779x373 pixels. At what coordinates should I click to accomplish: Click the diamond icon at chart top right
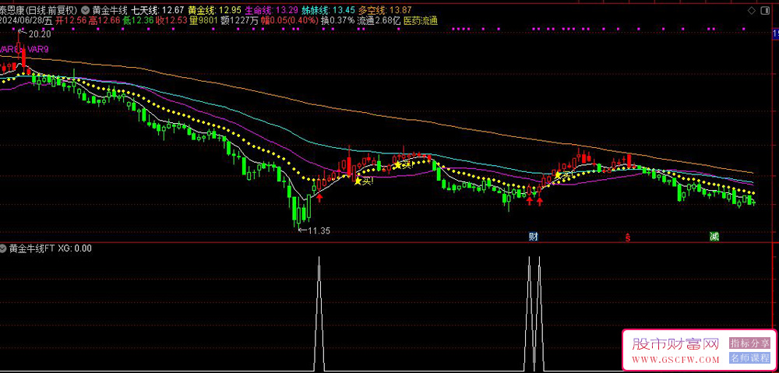coord(752,11)
